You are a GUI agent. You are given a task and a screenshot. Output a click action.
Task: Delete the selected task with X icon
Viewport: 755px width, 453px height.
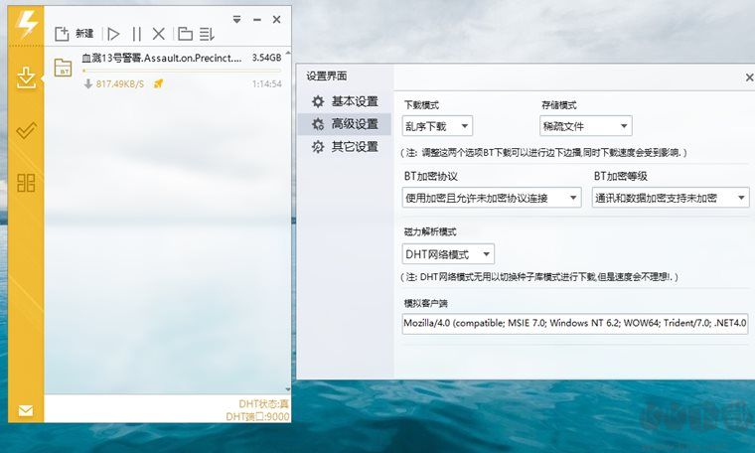[158, 34]
